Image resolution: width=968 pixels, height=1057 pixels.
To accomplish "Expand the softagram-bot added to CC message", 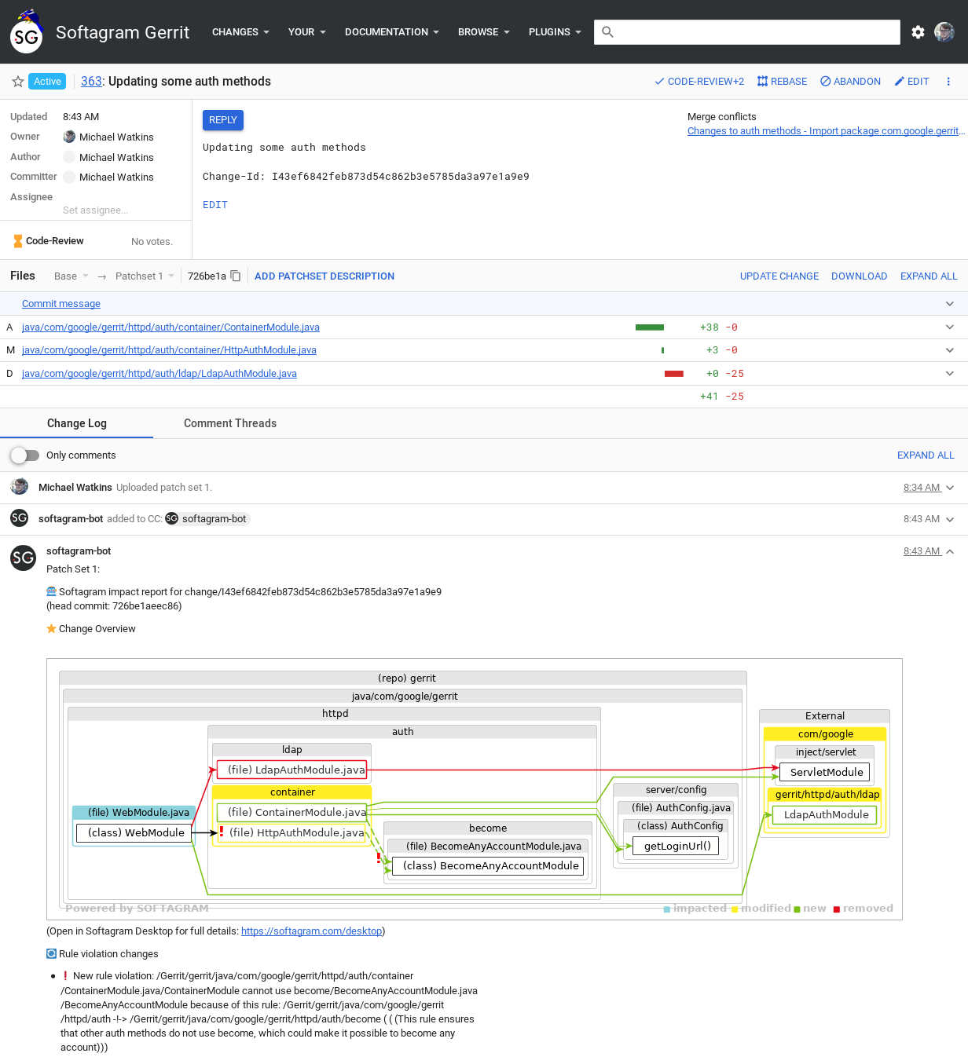I will [950, 519].
